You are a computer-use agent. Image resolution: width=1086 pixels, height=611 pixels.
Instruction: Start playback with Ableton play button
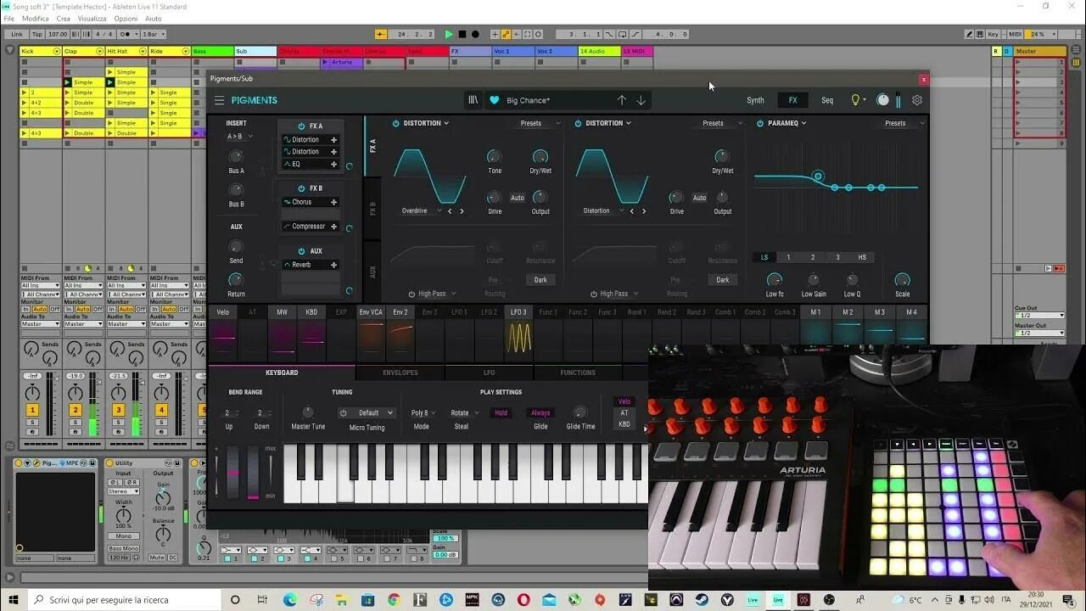click(449, 35)
